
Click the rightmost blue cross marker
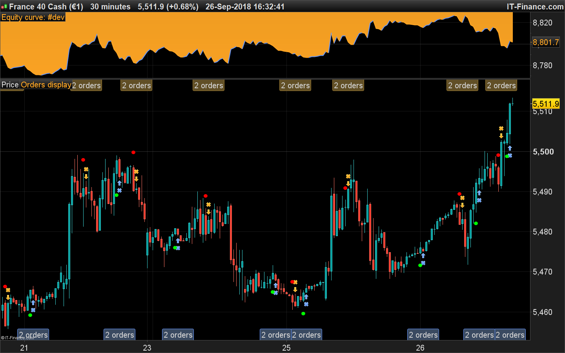click(510, 156)
